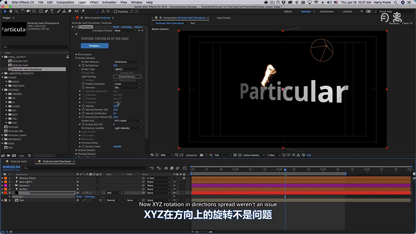This screenshot has height=234, width=416.
Task: Expand the Show System section
Action: point(77,54)
